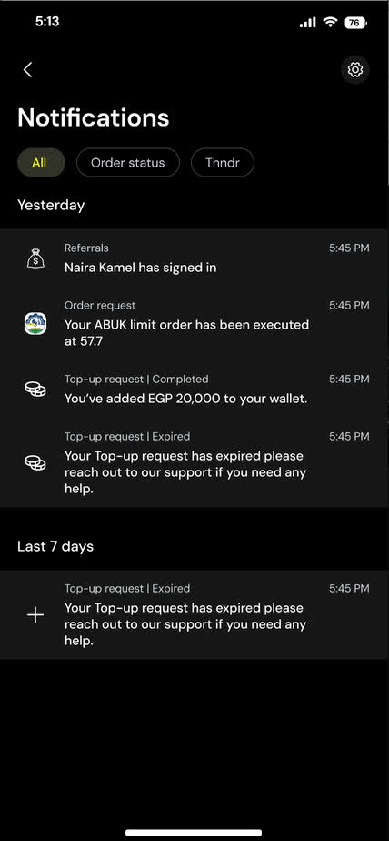The image size is (389, 841).
Task: Tap the coins icon for completed top-up
Action: point(35,390)
